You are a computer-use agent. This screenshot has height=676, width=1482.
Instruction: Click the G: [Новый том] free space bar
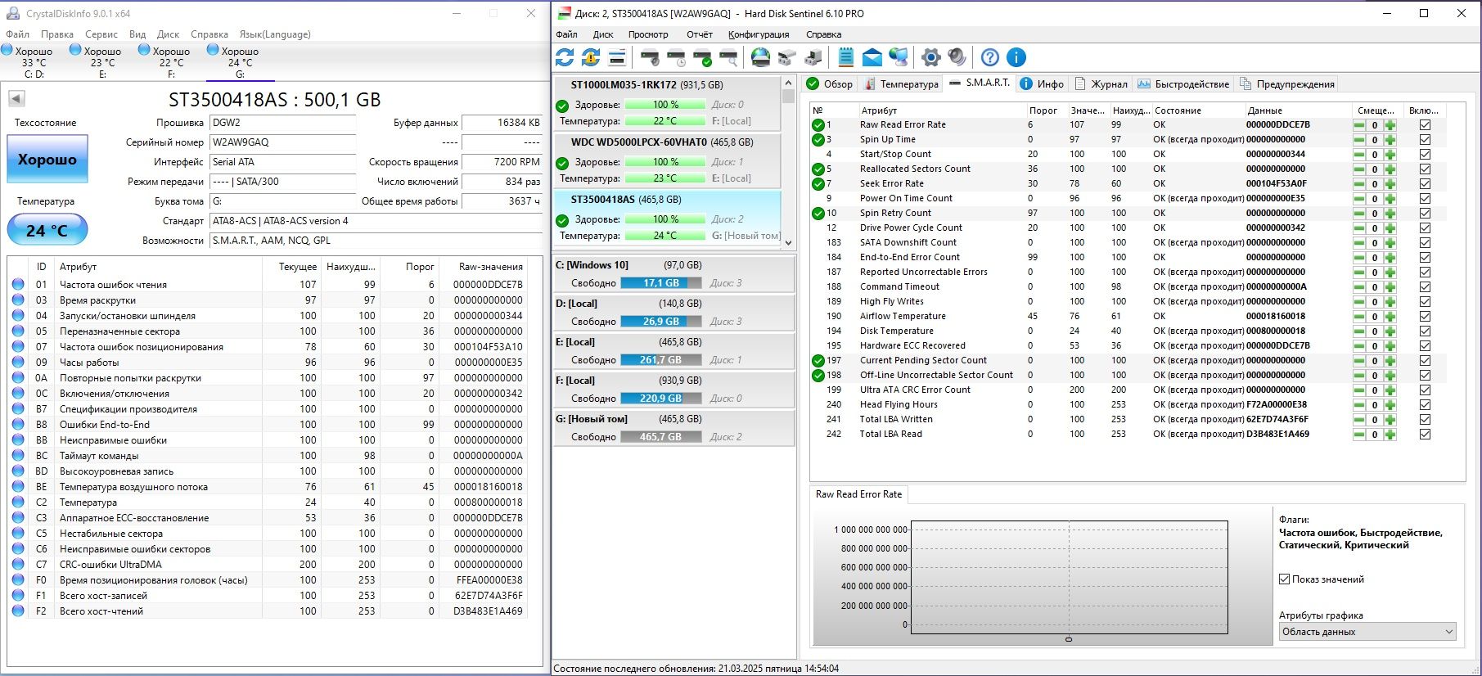(x=660, y=437)
